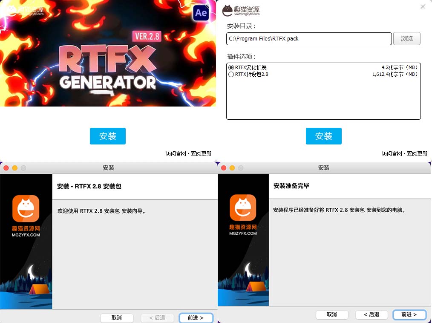Viewport: 432px width, 323px height.
Task: Click the blue 安装 button under RTFX banner
Action: [107, 136]
